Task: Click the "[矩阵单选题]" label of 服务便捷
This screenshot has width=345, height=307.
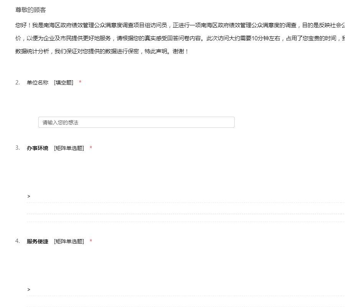Action: point(69,241)
